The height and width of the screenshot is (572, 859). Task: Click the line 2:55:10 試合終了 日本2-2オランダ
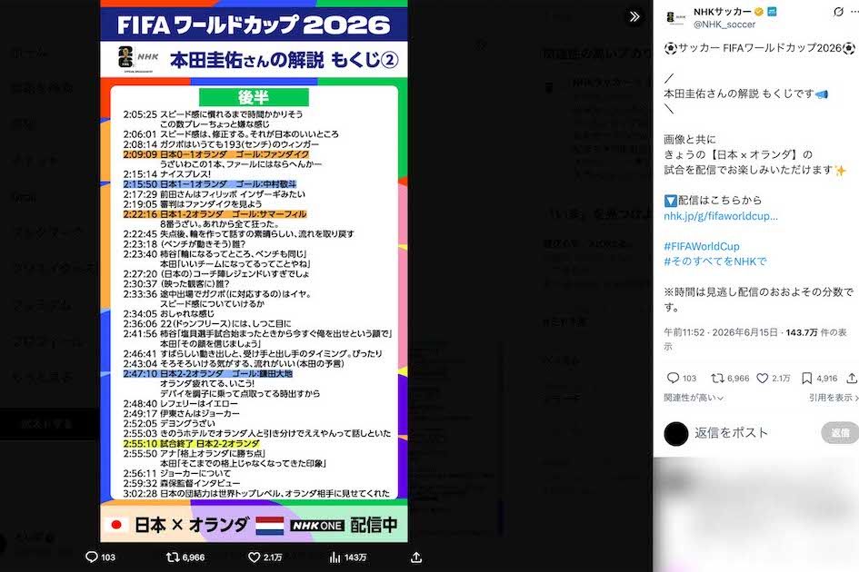coord(191,443)
